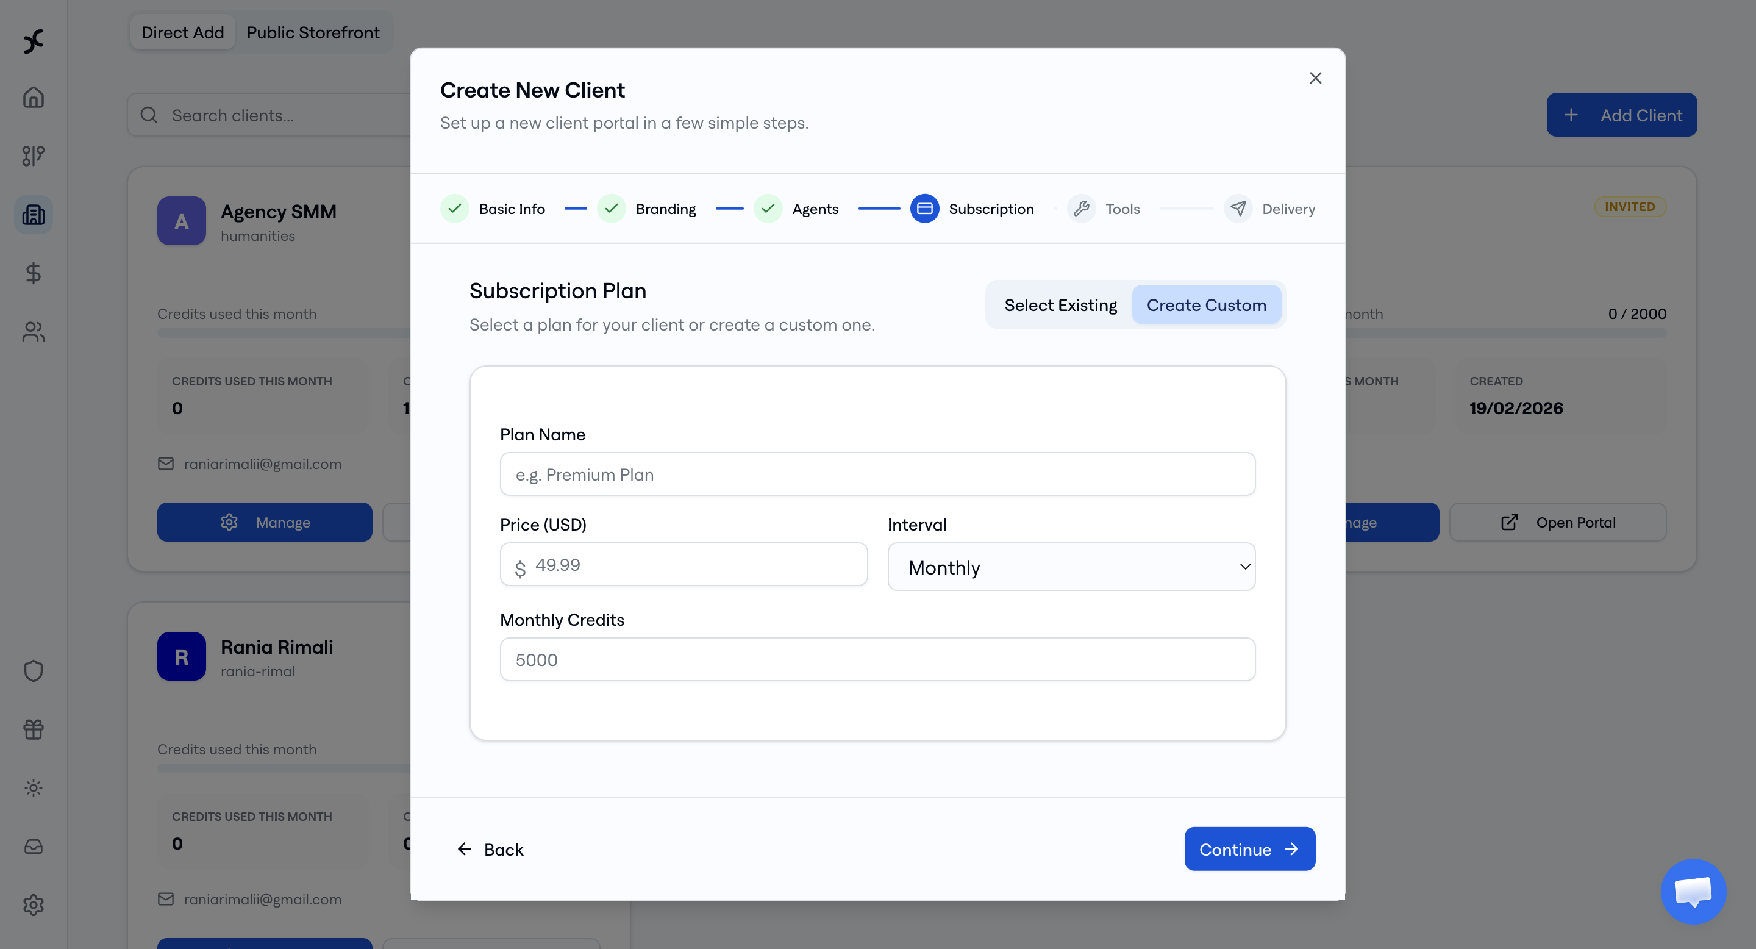Click the dollar sign billing sidebar icon

(x=34, y=273)
